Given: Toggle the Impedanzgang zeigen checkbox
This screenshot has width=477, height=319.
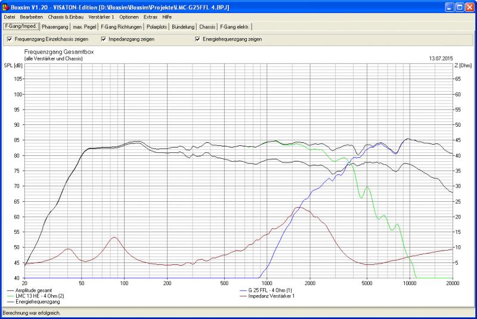Looking at the screenshot, I should [x=104, y=39].
